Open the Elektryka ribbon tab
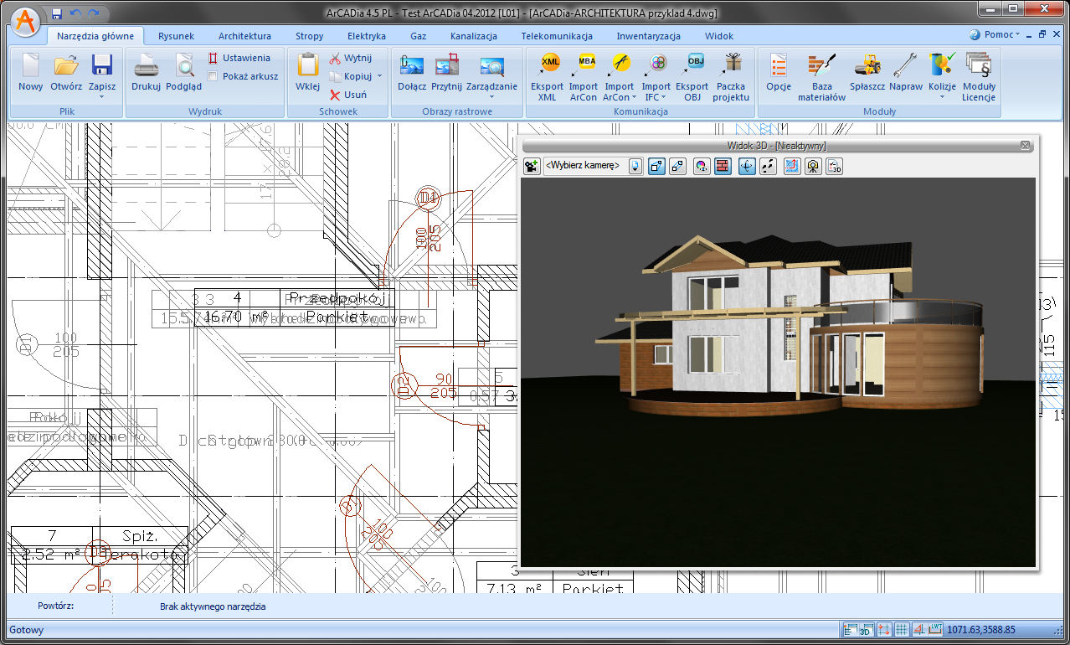This screenshot has height=645, width=1070. click(x=366, y=36)
